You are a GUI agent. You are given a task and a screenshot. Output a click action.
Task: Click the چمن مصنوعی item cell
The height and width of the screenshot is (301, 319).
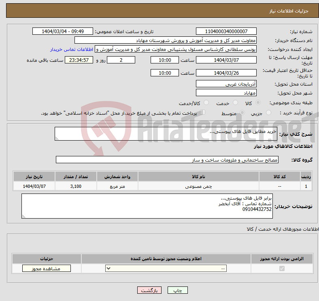(198, 186)
